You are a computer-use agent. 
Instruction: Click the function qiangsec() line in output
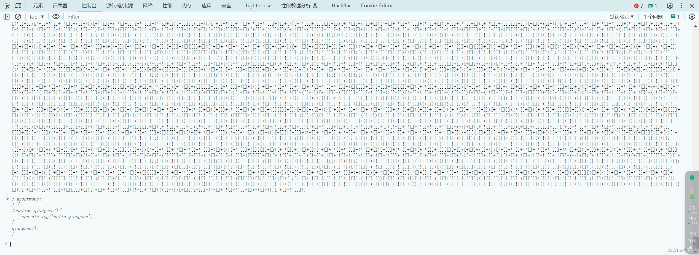pyautogui.click(x=37, y=211)
